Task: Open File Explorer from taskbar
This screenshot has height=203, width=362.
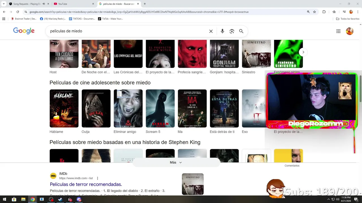Action: point(23,199)
